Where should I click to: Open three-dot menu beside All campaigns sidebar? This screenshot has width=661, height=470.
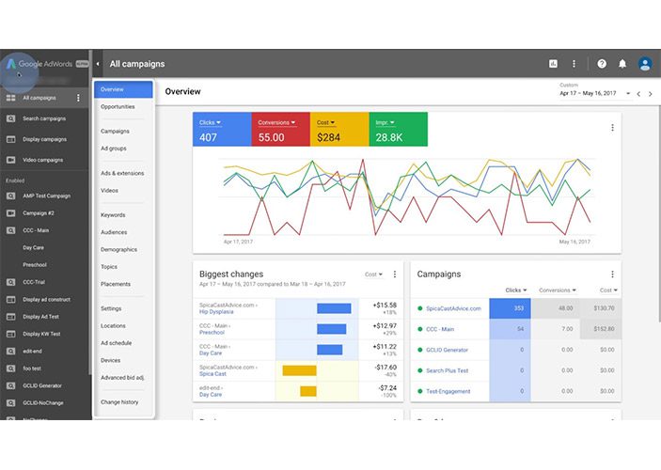(x=78, y=98)
